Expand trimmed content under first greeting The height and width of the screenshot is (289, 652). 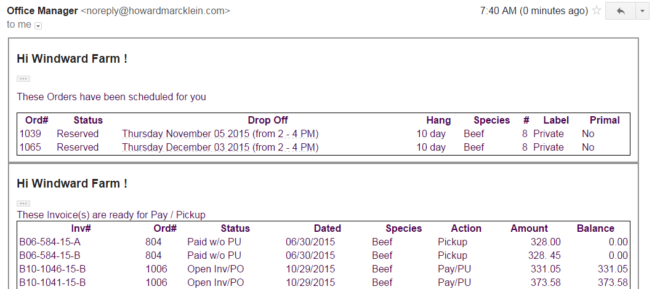tap(23, 79)
